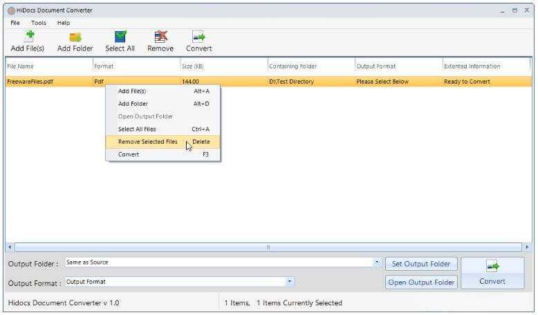The width and height of the screenshot is (538, 315).
Task: Click the large Convert button at bottom right
Action: coord(492,273)
